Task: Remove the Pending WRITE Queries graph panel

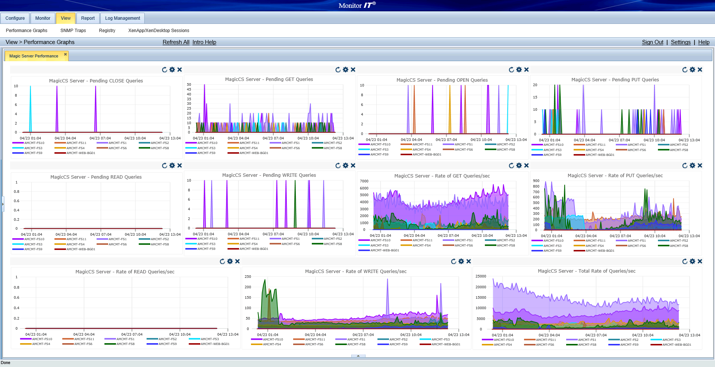Action: pyautogui.click(x=353, y=166)
